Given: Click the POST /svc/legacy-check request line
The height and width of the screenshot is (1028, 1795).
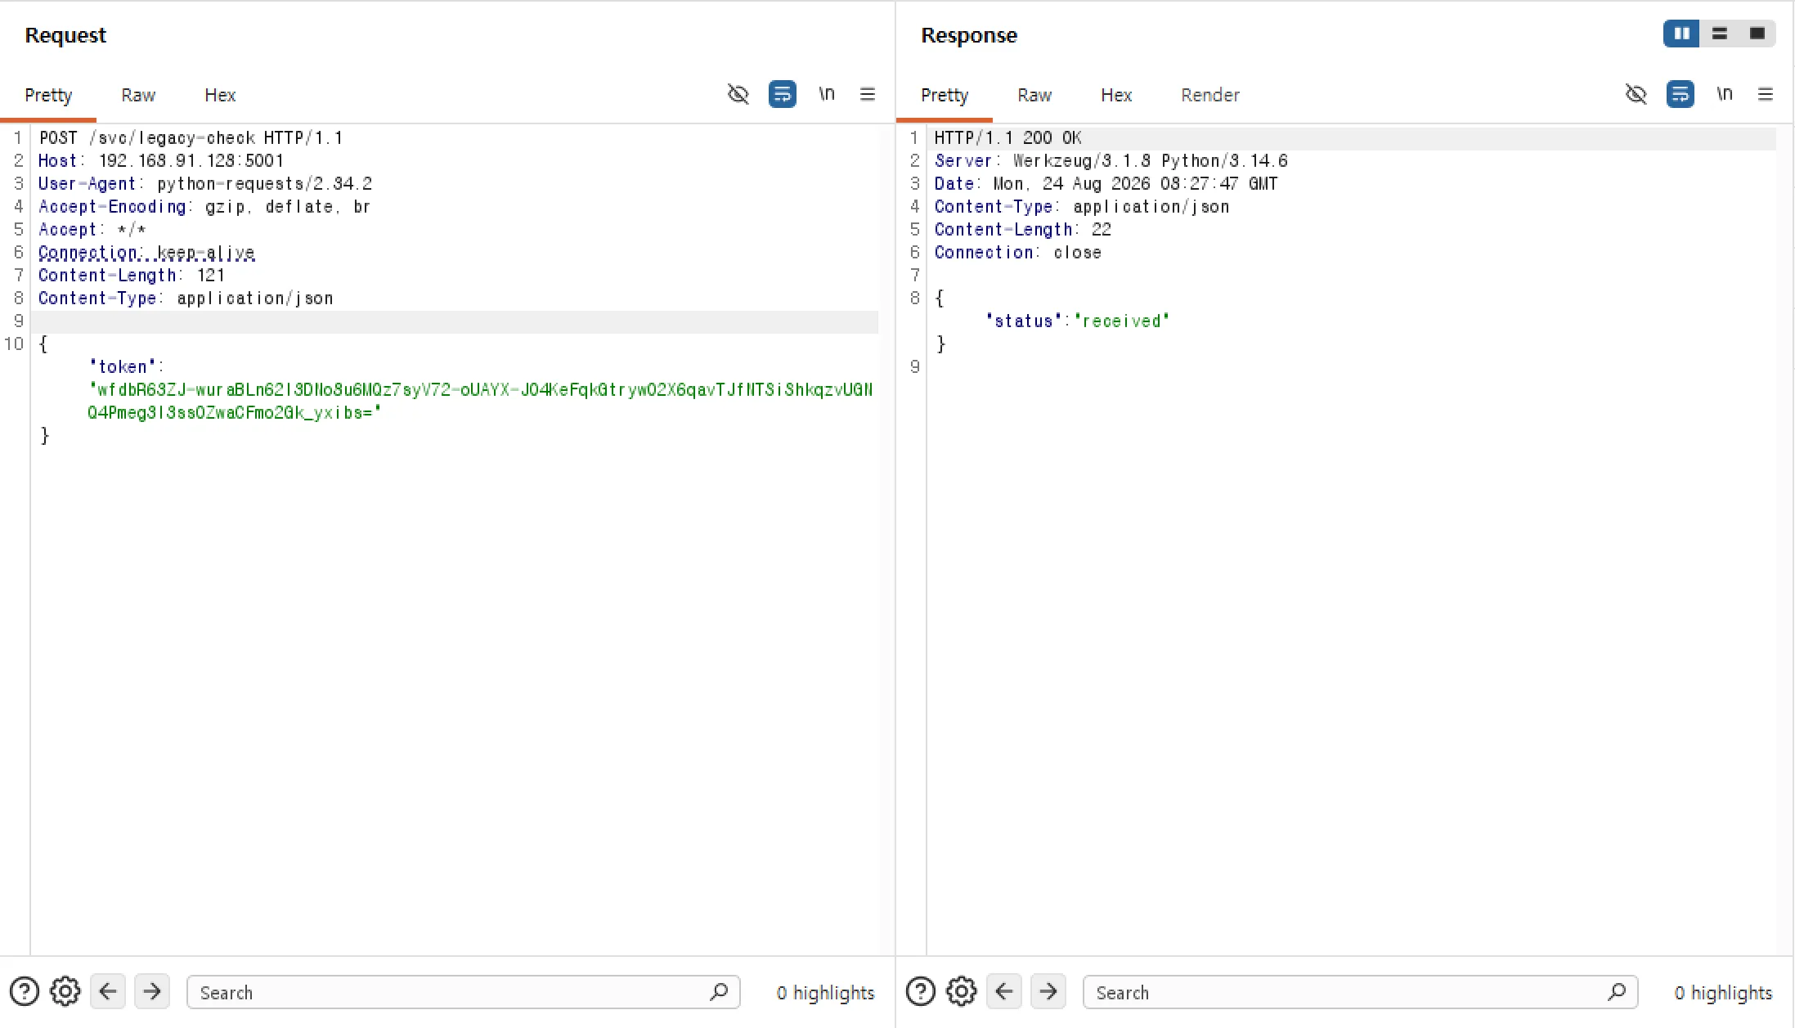Looking at the screenshot, I should tap(191, 137).
